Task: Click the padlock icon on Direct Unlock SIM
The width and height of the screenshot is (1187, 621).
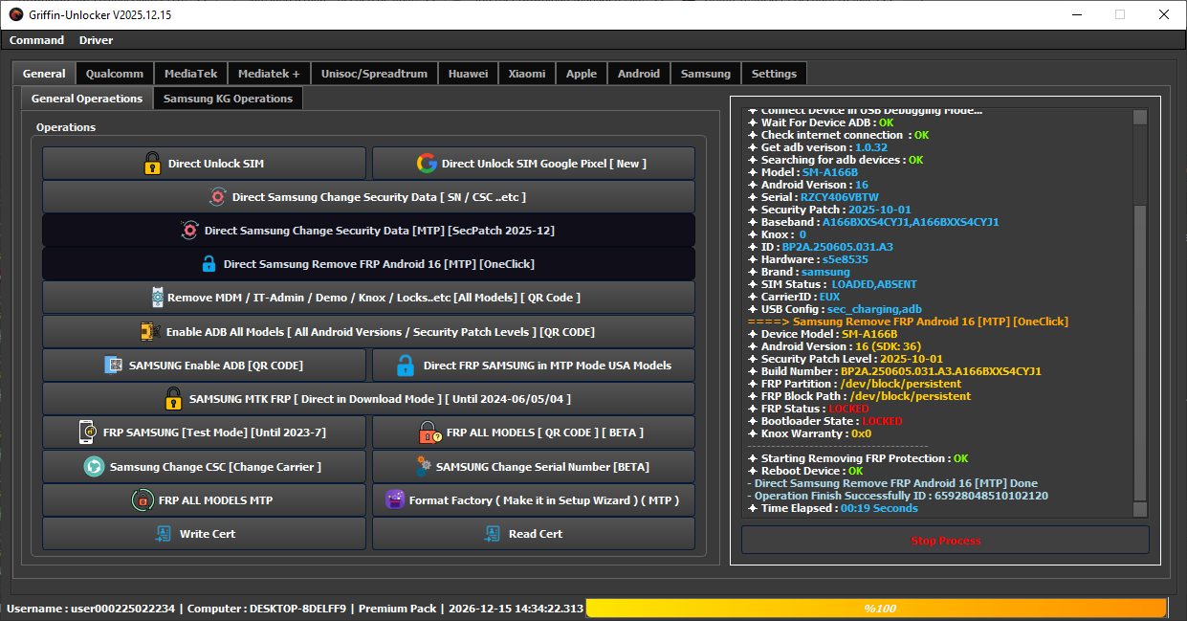Action: (x=151, y=164)
